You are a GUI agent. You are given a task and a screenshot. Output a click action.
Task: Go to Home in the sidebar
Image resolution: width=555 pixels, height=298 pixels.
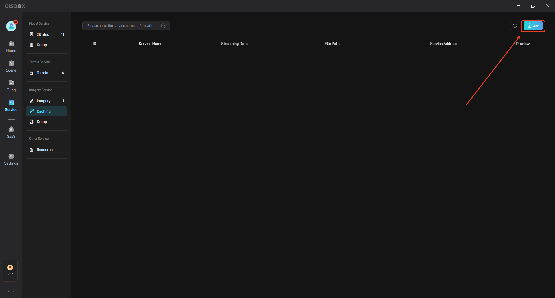point(11,47)
